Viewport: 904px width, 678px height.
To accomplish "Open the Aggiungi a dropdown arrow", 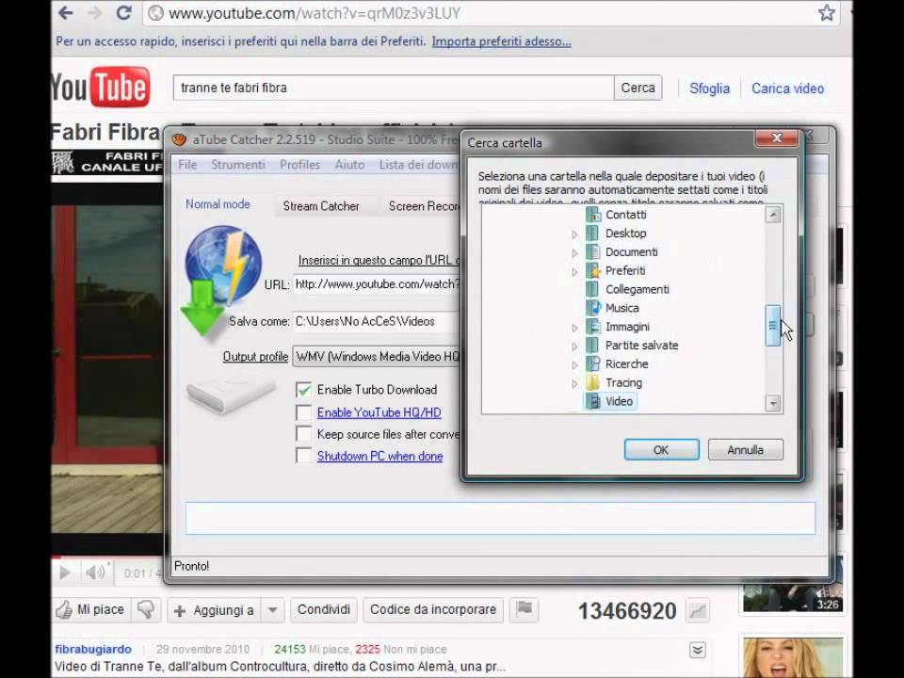I will (x=273, y=610).
